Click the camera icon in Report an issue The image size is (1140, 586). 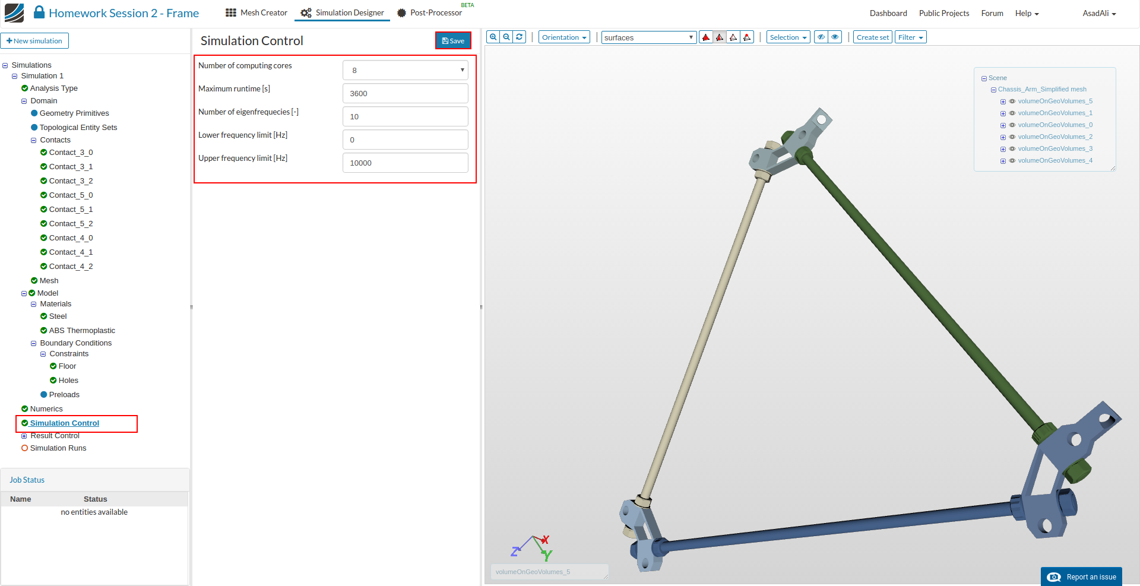click(1054, 577)
